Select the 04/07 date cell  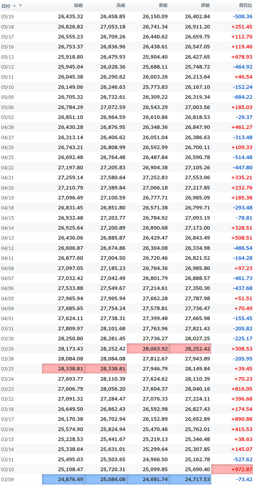tap(7, 278)
